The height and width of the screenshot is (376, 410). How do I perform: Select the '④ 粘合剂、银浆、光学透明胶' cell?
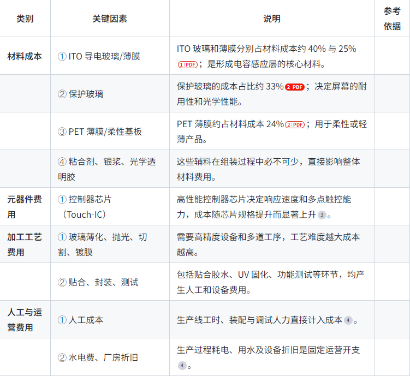click(x=106, y=169)
